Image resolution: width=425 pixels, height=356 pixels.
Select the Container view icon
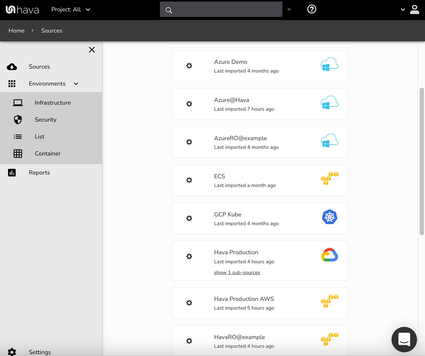(x=18, y=154)
